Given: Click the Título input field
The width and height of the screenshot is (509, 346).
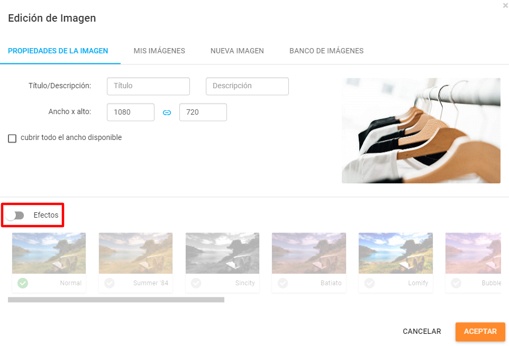Looking at the screenshot, I should pos(148,86).
